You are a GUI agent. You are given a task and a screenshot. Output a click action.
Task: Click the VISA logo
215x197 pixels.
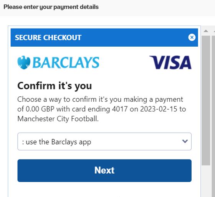(x=170, y=62)
